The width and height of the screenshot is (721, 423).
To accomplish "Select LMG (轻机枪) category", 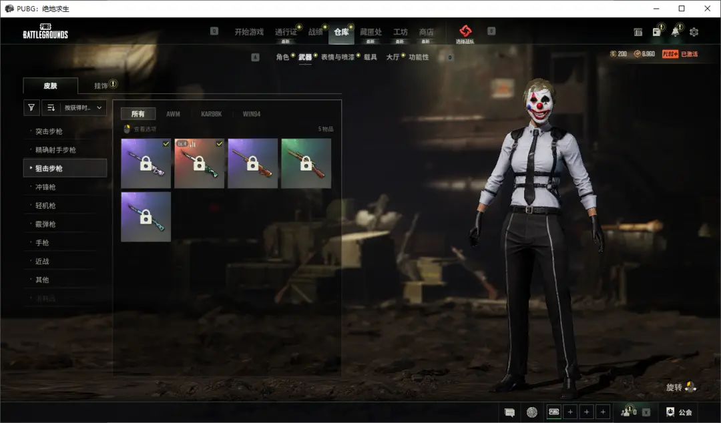I will [x=65, y=205].
